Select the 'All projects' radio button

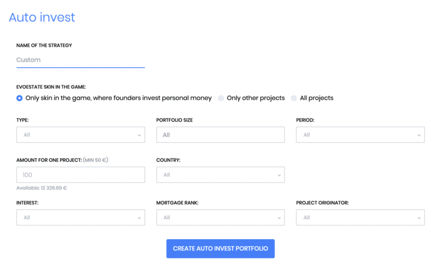tap(294, 98)
